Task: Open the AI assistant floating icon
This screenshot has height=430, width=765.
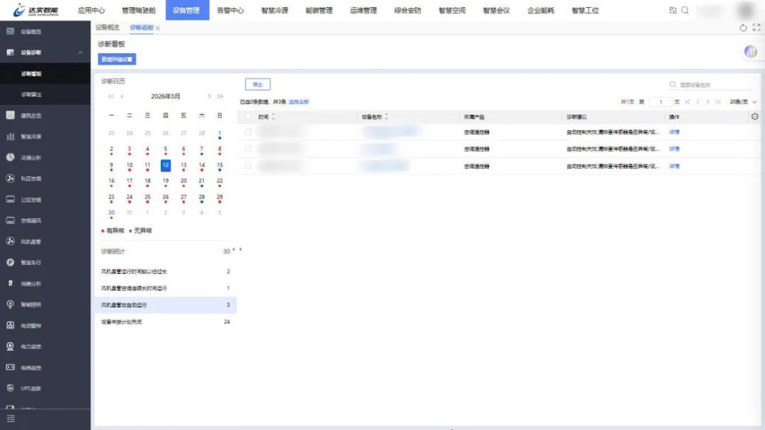Action: tap(751, 52)
